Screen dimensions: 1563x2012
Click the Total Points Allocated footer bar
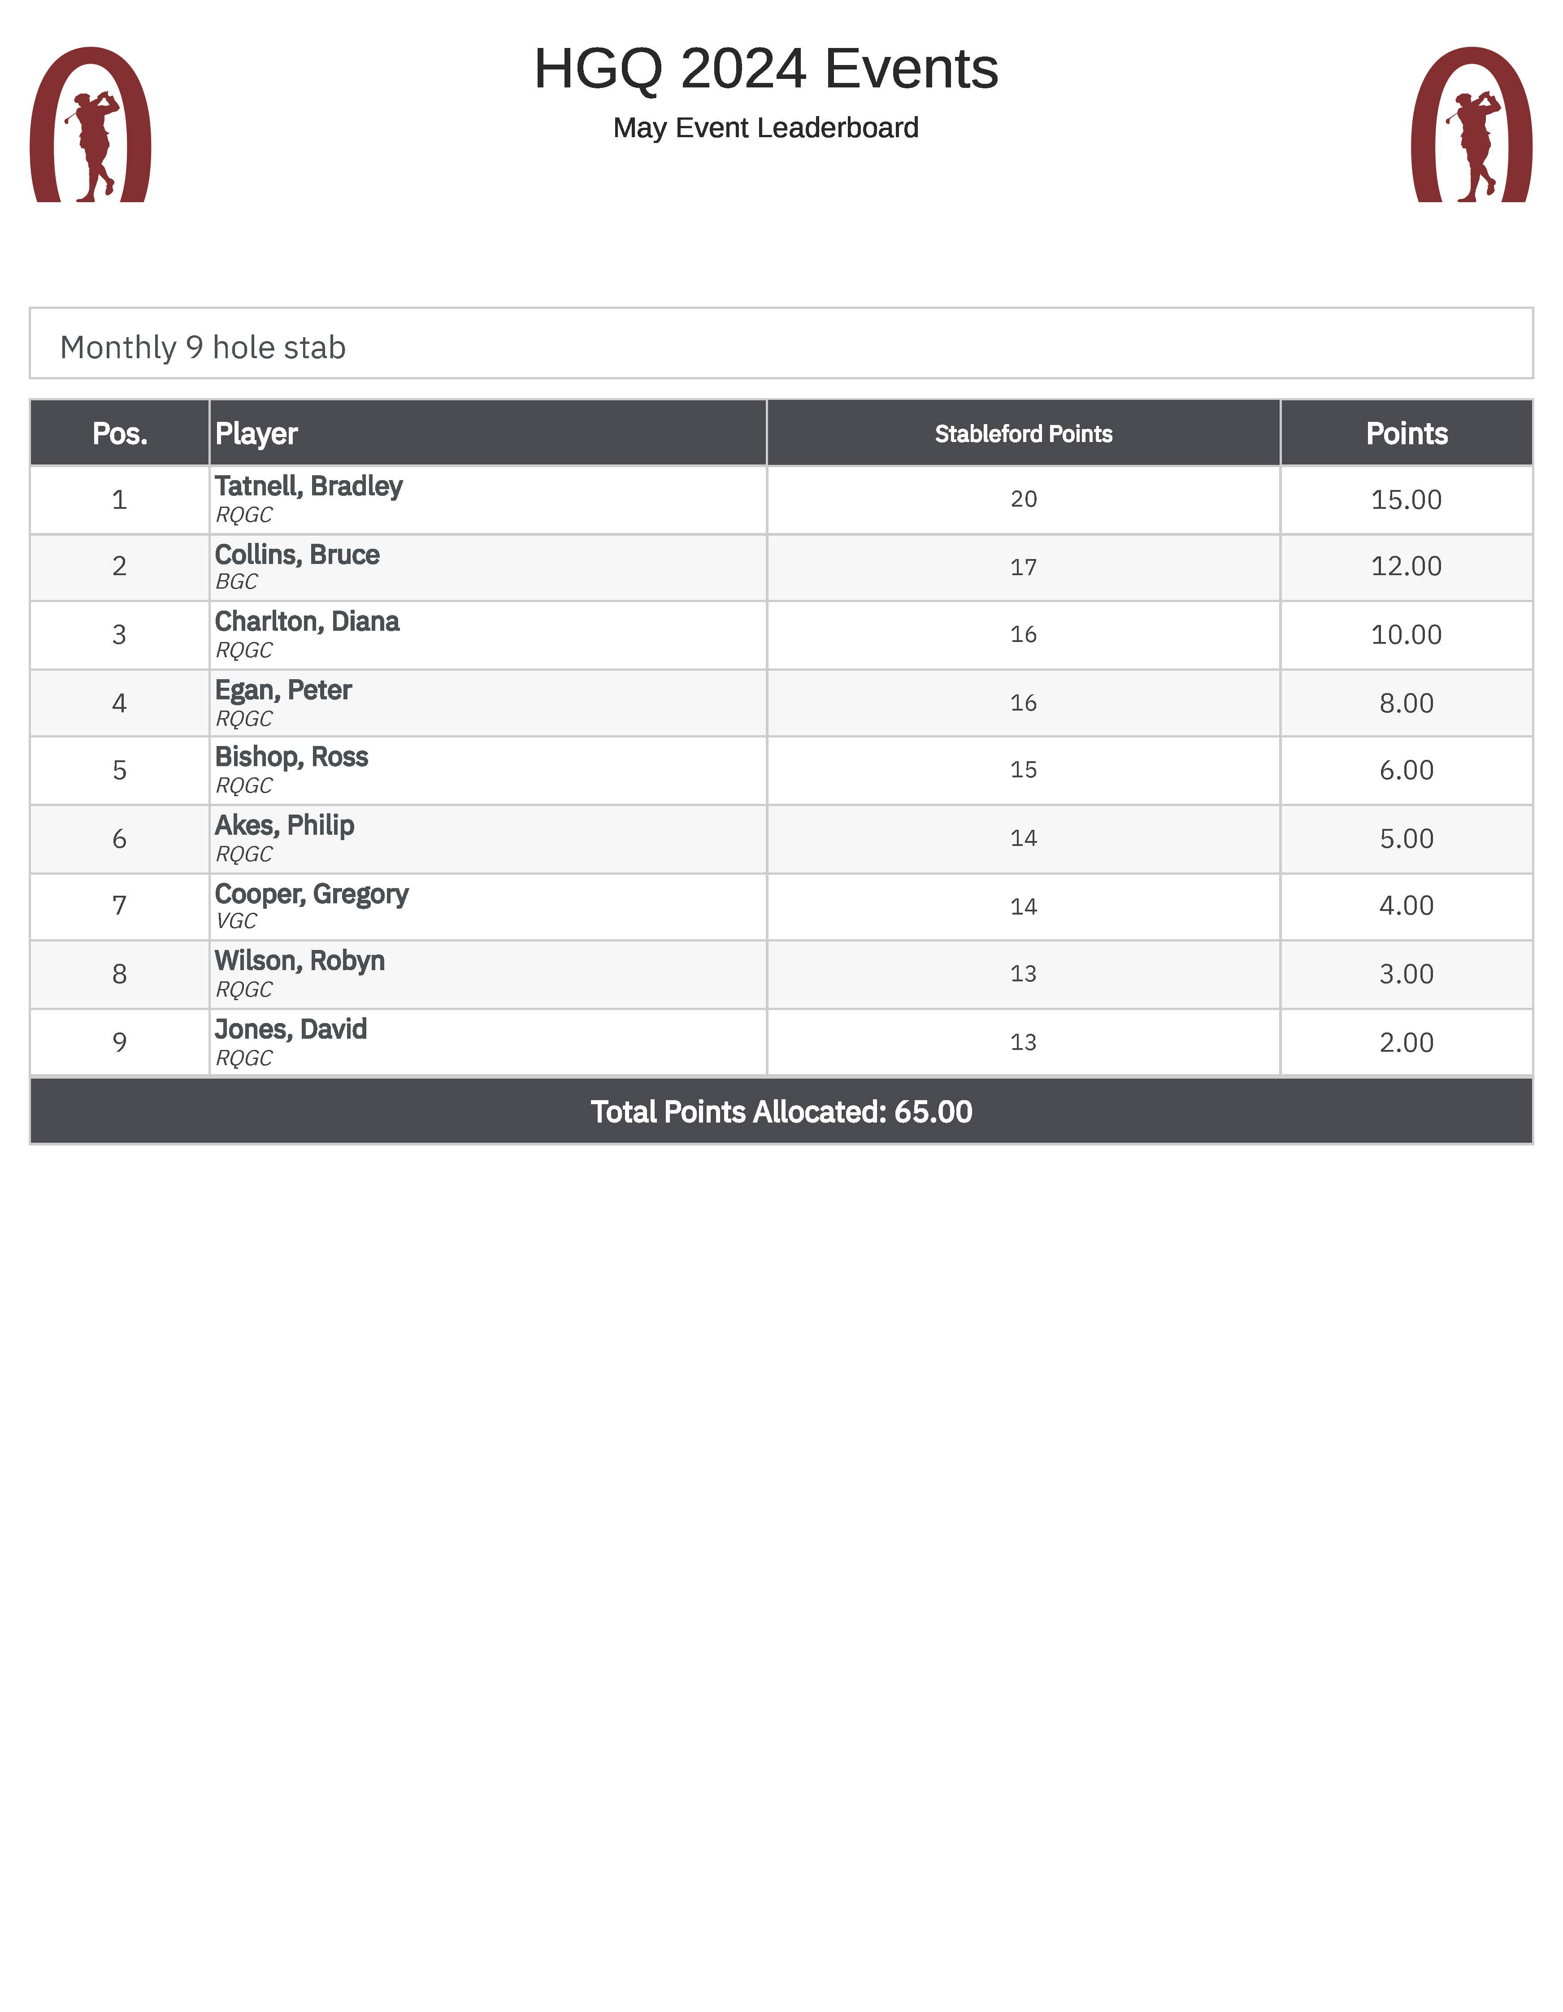click(x=781, y=1112)
